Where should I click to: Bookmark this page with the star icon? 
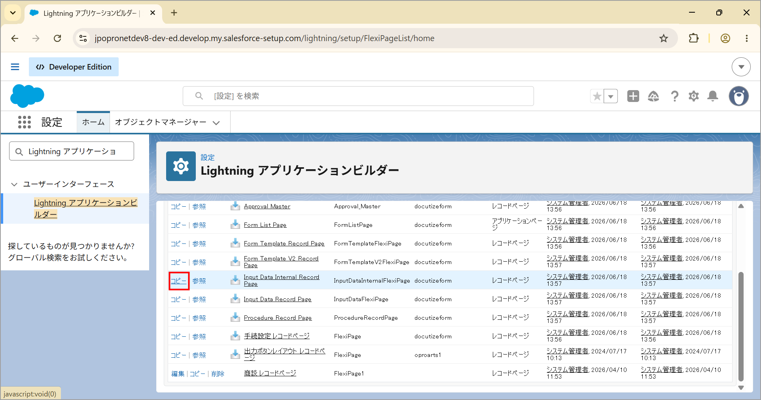tap(663, 38)
